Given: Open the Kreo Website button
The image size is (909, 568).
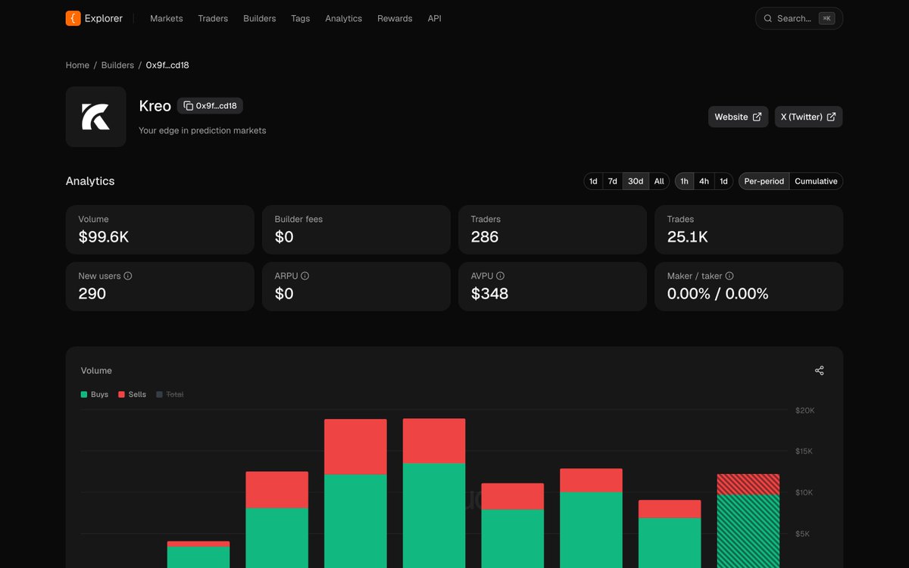Looking at the screenshot, I should pyautogui.click(x=738, y=117).
